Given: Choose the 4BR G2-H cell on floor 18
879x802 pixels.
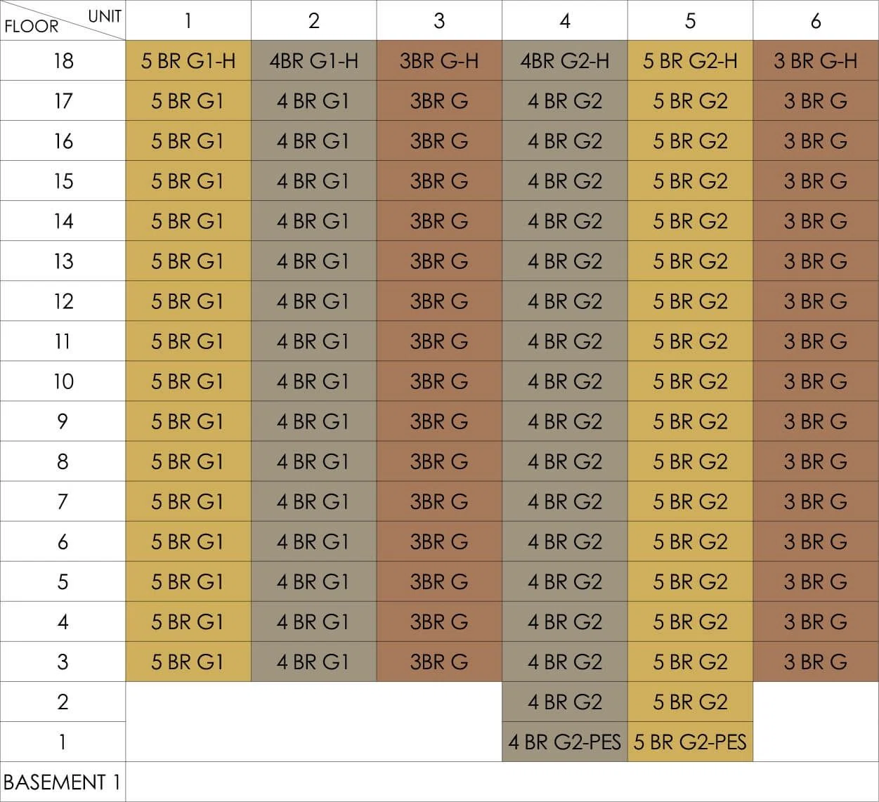Looking at the screenshot, I should pyautogui.click(x=565, y=60).
